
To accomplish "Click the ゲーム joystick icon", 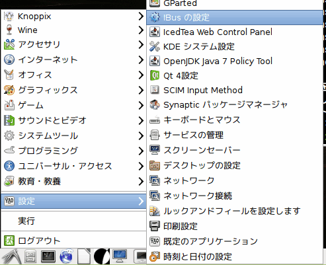I will point(9,105).
